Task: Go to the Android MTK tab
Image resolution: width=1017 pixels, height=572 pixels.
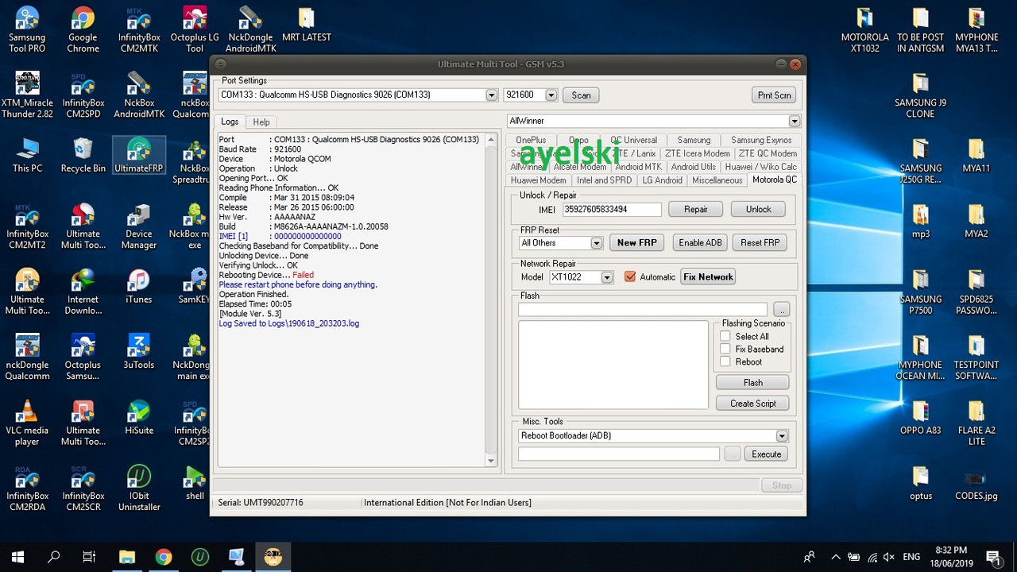Action: pyautogui.click(x=638, y=167)
